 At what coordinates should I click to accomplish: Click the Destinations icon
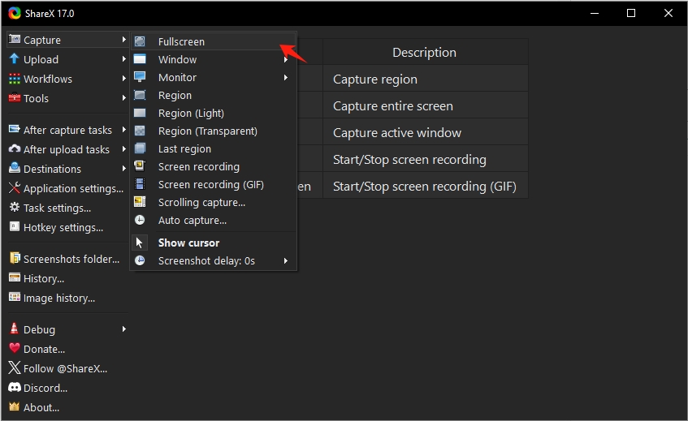15,168
